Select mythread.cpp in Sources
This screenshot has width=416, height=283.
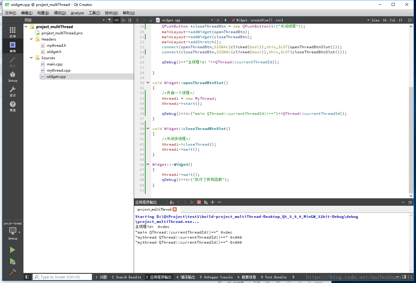pyautogui.click(x=58, y=70)
